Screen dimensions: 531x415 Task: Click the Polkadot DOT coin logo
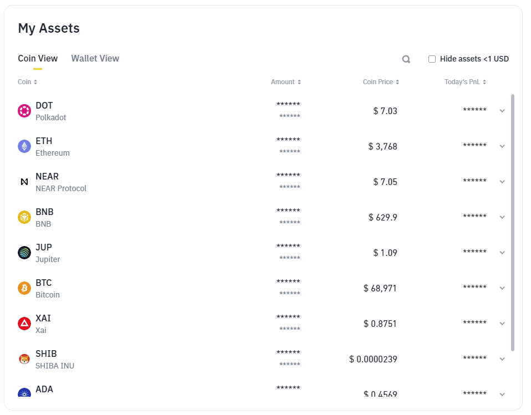point(24,111)
